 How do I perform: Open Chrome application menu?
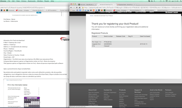3,1
